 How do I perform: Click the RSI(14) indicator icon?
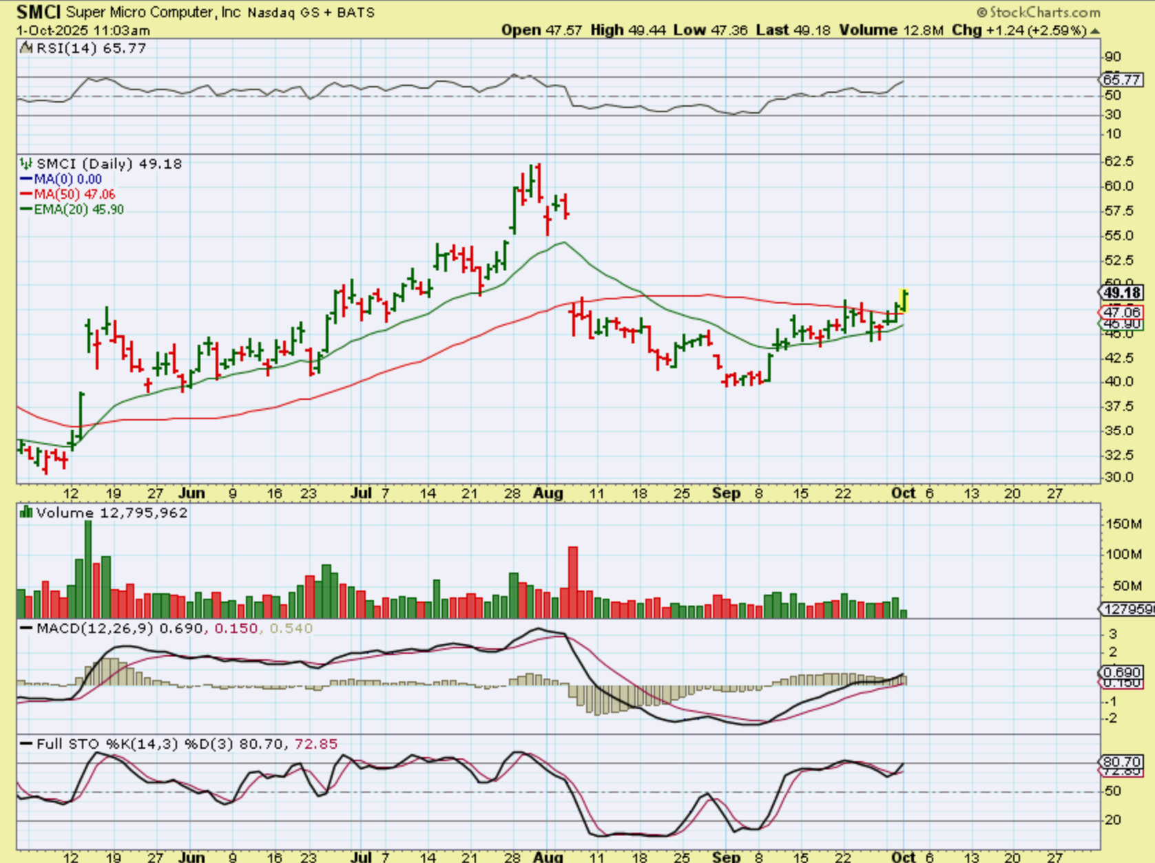pos(26,47)
